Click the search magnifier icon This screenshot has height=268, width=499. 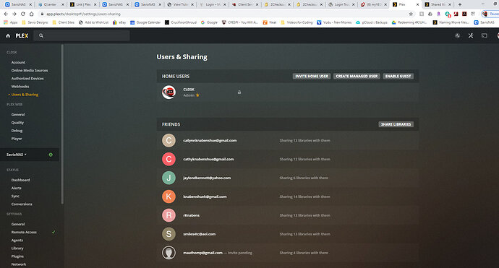coord(41,35)
